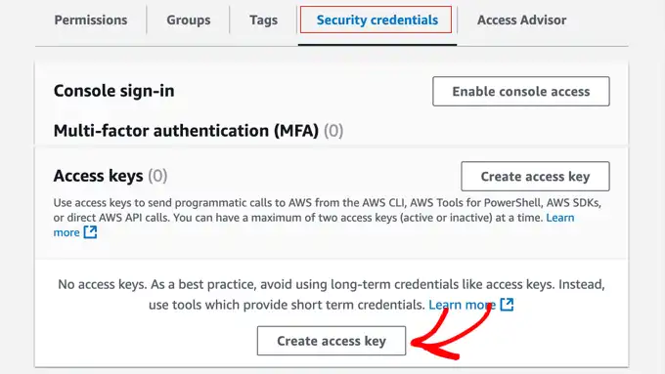
Task: Switch to the Permissions tab
Action: (91, 20)
